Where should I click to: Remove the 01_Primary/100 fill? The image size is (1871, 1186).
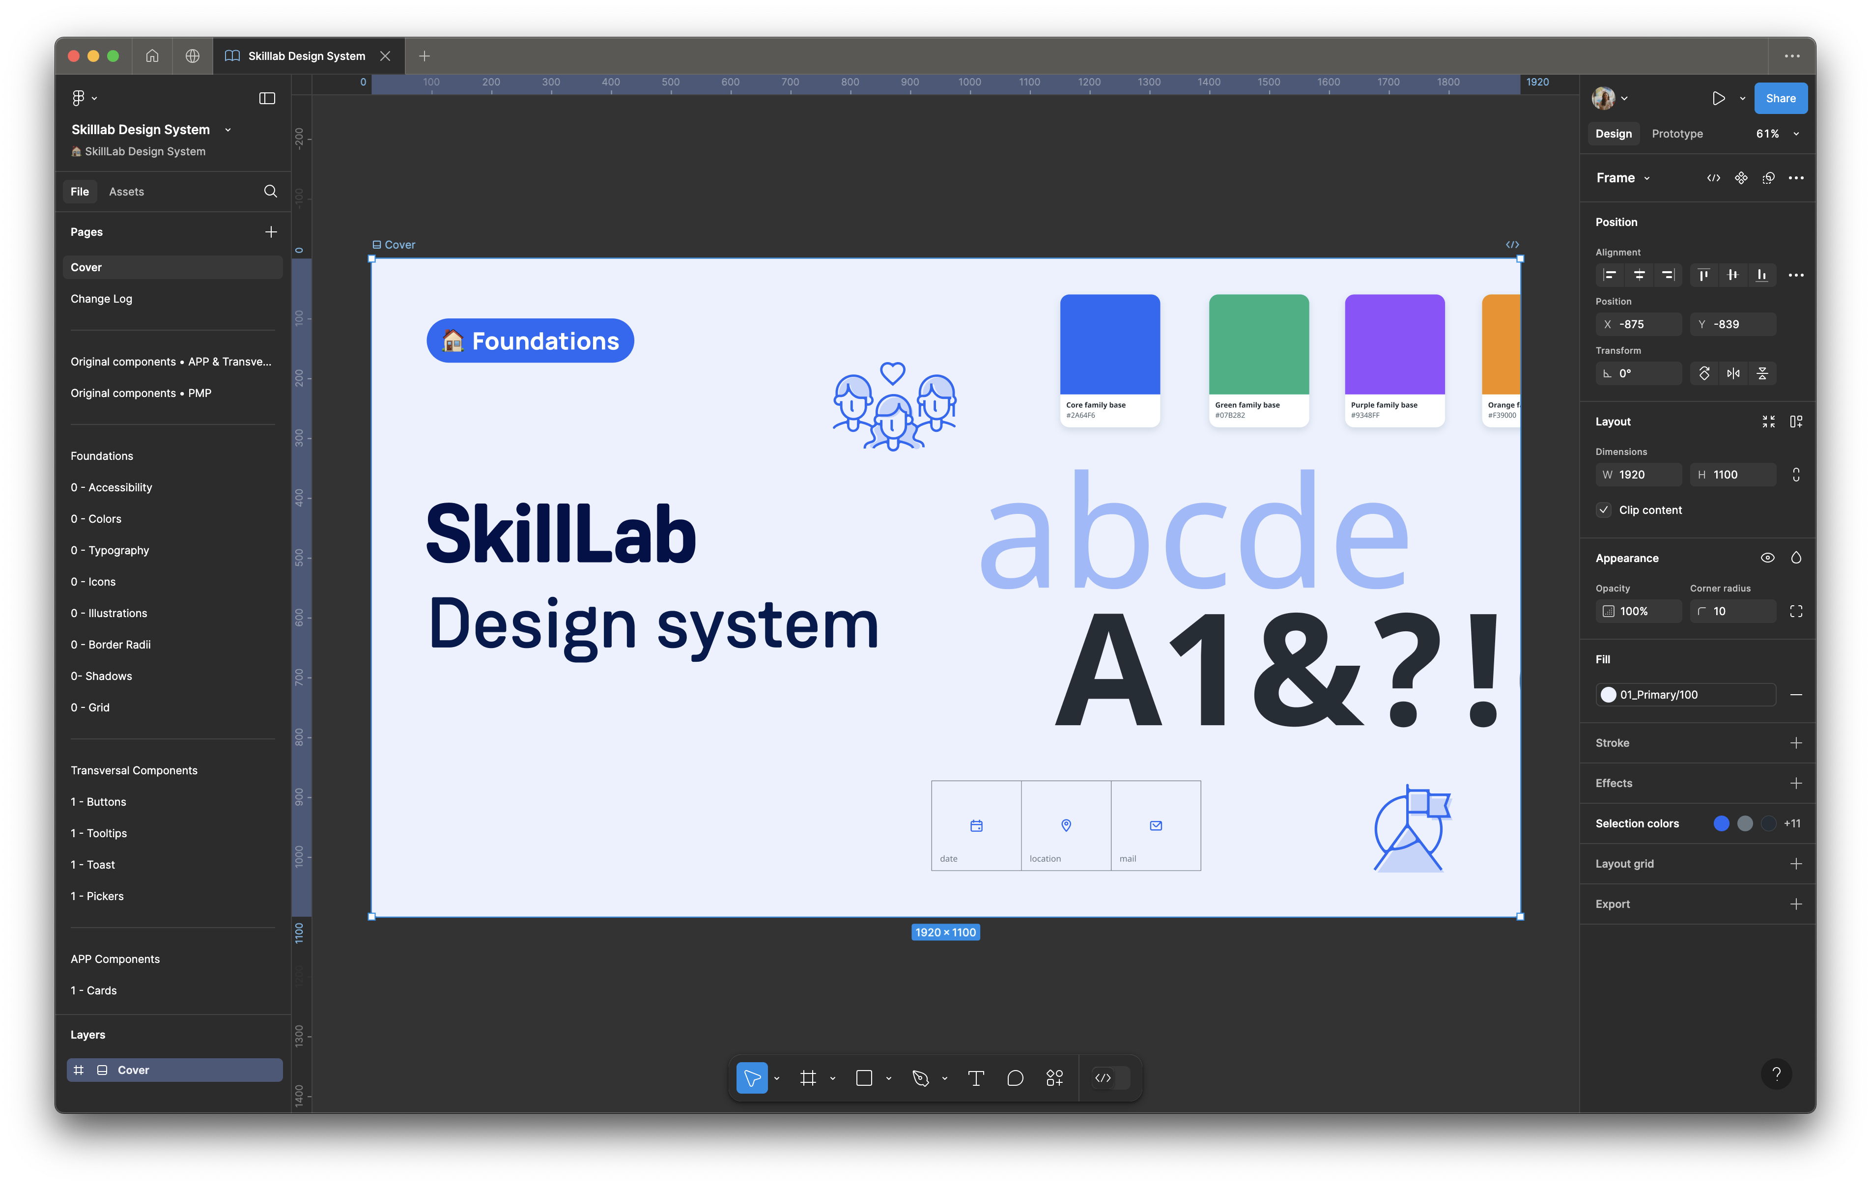pos(1796,695)
